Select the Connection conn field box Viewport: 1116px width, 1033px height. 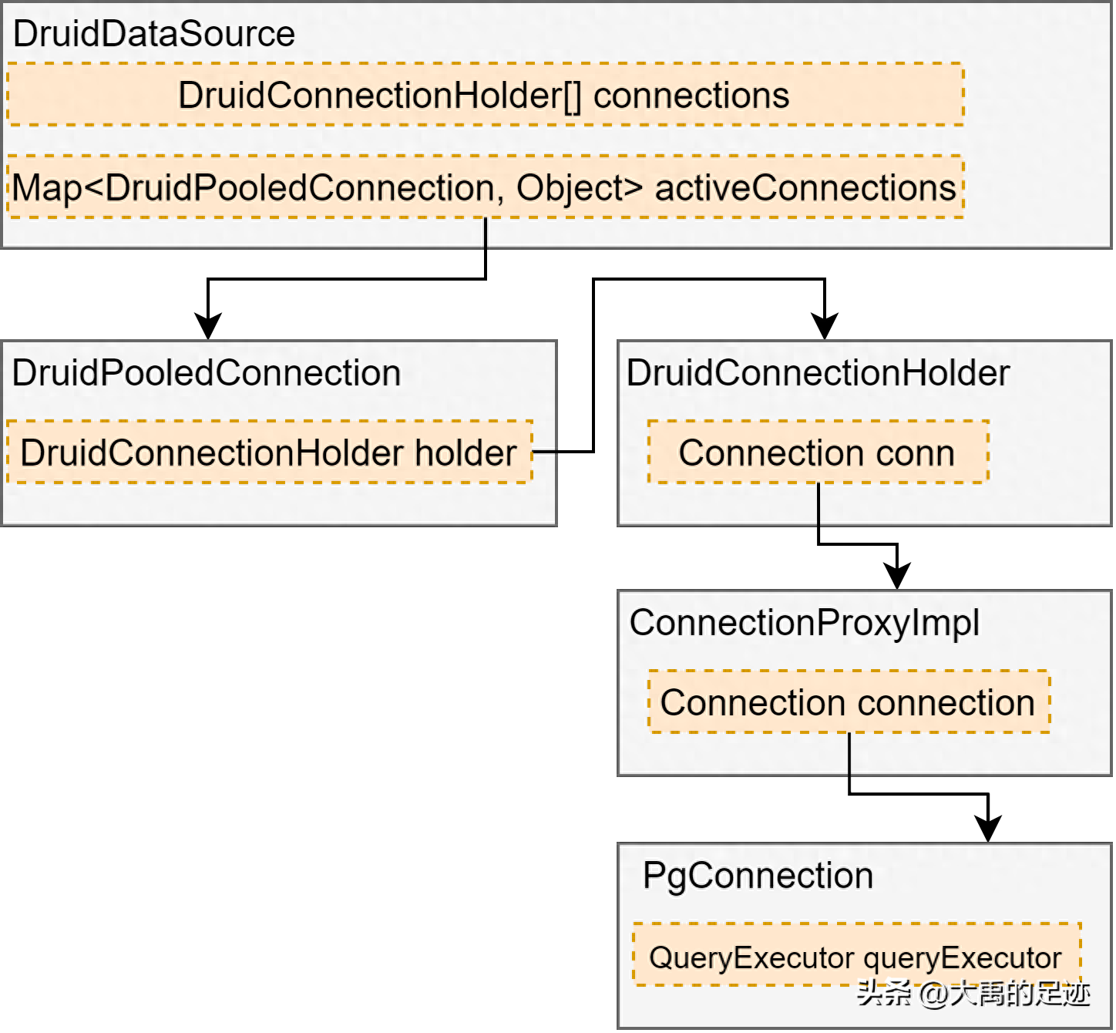pos(819,452)
